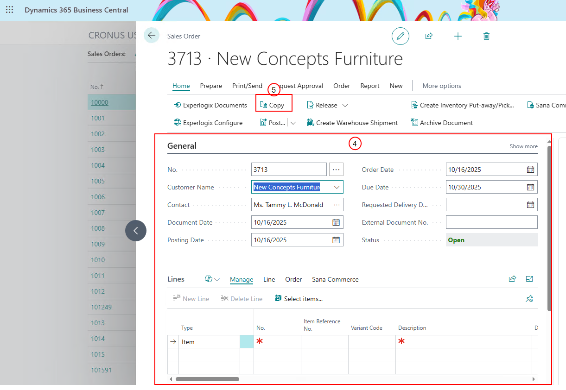Viewport: 566px width, 390px height.
Task: Open Experlogix Documents
Action: pyautogui.click(x=210, y=105)
